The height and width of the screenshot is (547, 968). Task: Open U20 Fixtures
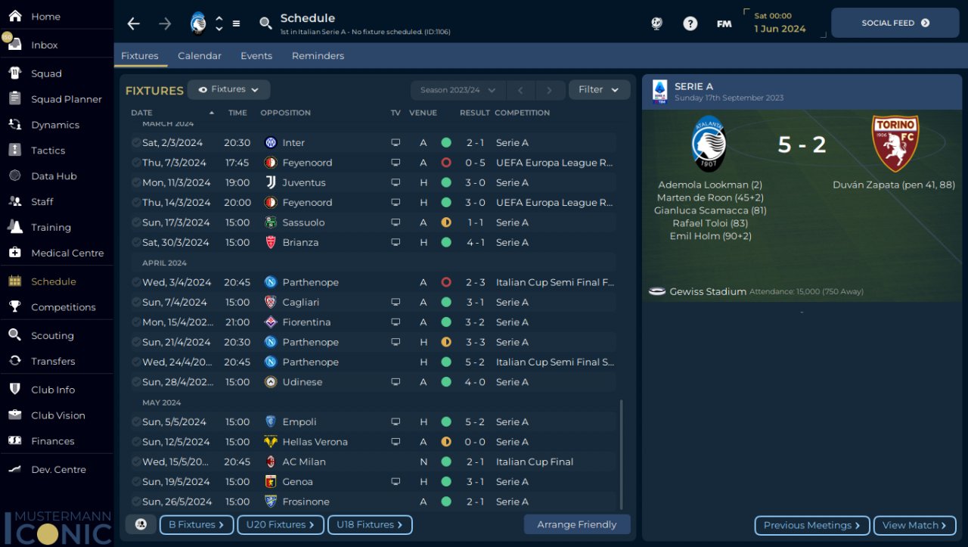coord(280,524)
